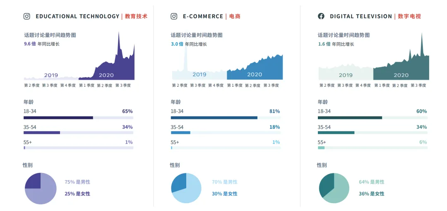447x211 pixels.
Task: Click the 35-54 bar in Digital Television
Action: 372,133
